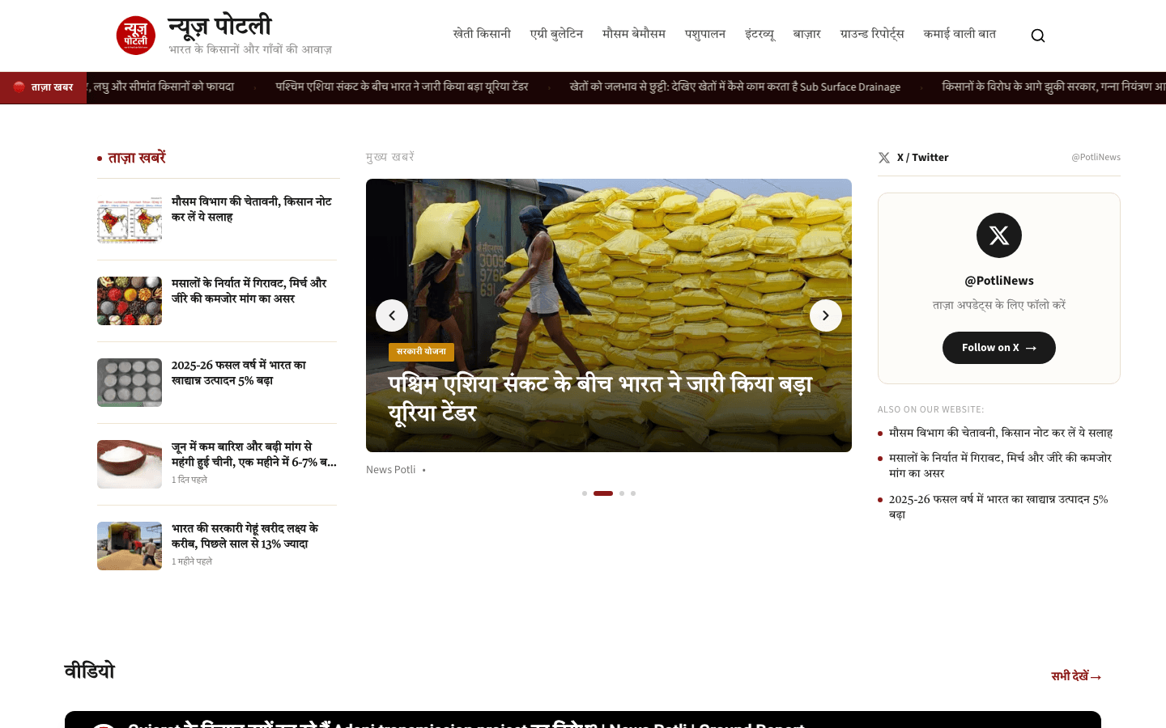Screen dimensions: 1166x728
Task: Open the search magnifier icon
Action: (1038, 36)
